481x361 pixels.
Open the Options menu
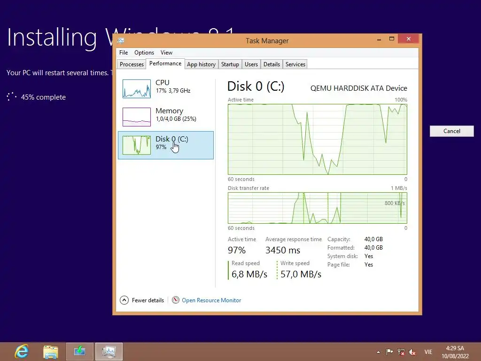point(144,53)
